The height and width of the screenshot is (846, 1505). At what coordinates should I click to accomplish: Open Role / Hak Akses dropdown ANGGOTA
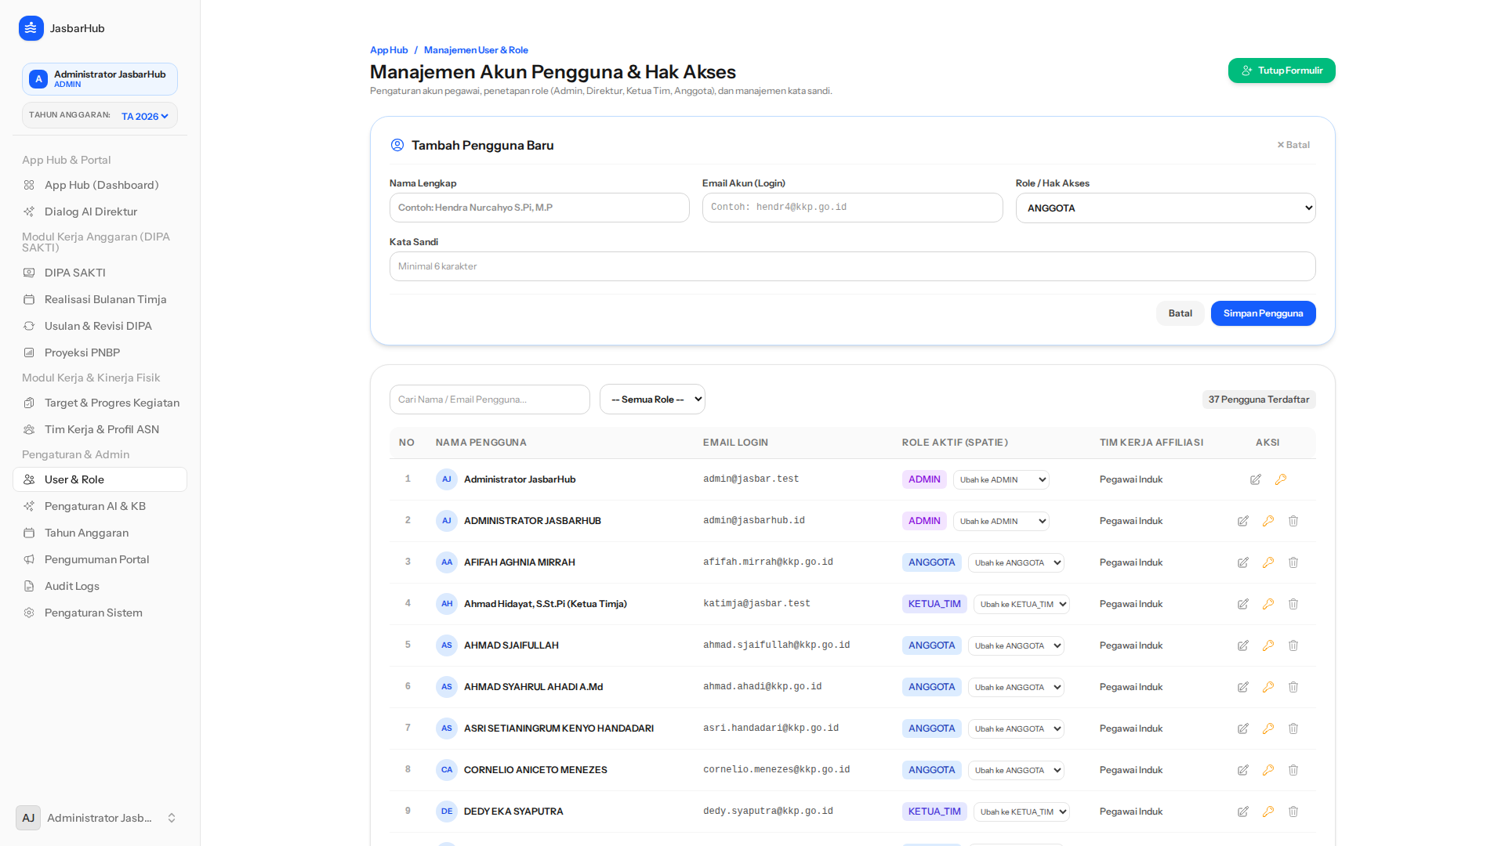click(1166, 208)
